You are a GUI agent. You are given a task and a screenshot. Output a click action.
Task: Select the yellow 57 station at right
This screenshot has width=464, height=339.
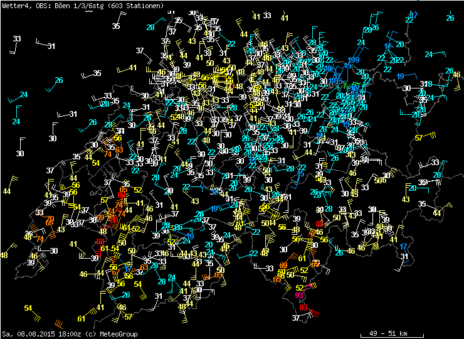coord(418,138)
